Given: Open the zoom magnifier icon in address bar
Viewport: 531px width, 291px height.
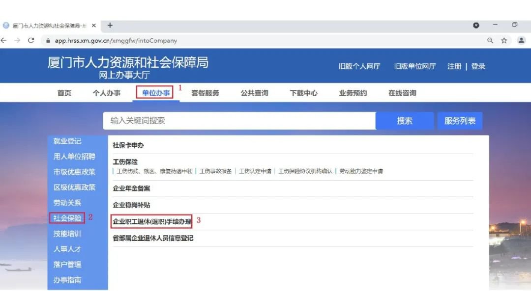Looking at the screenshot, I should 490,41.
